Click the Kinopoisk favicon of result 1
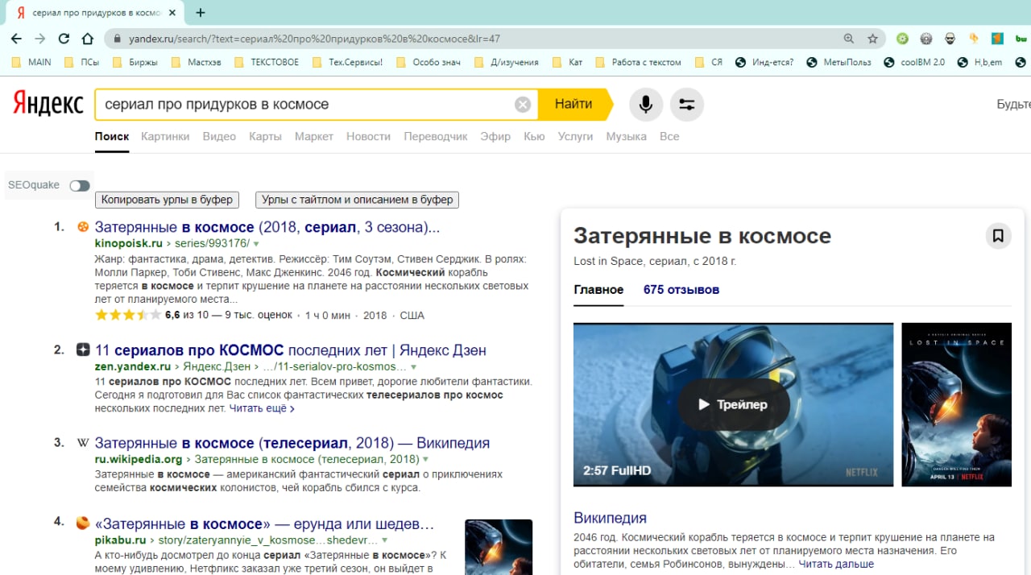 pos(82,227)
